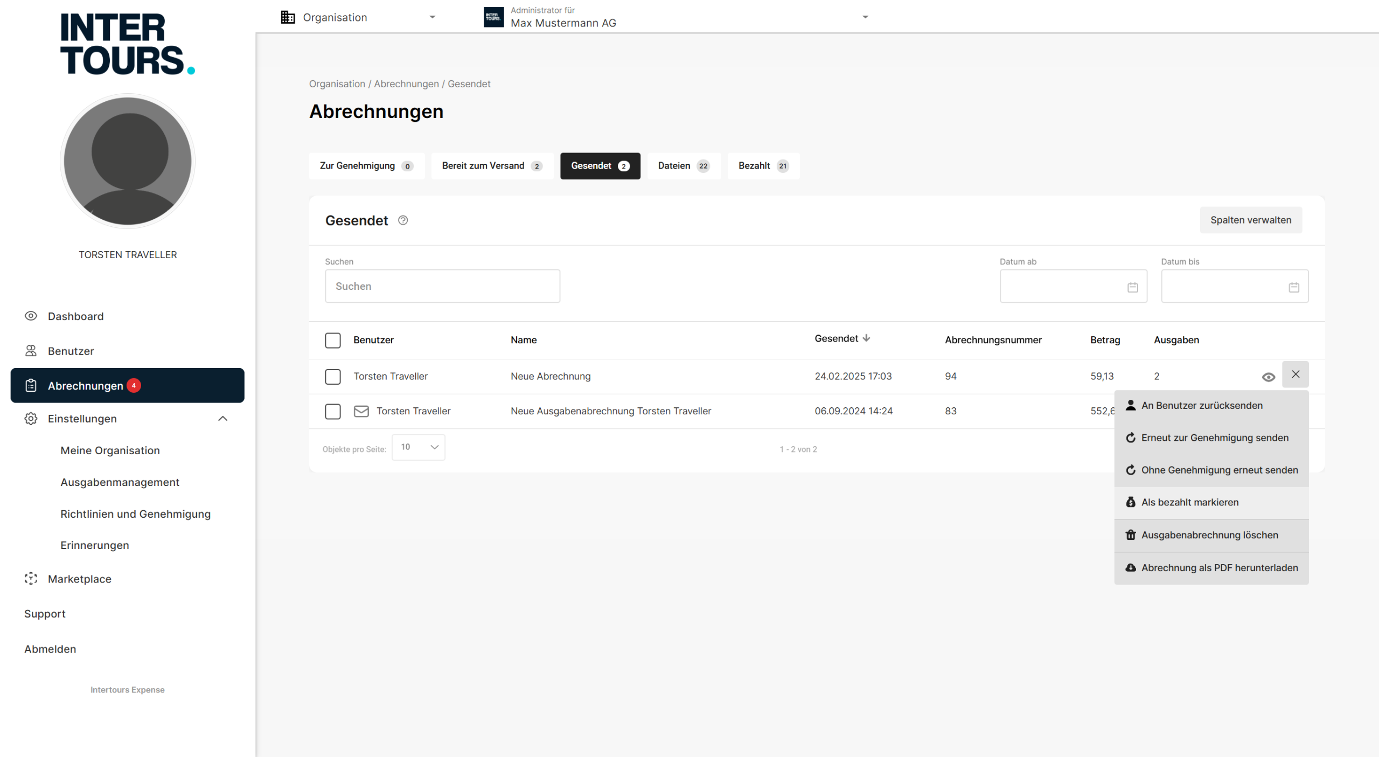Screen dimensions: 1379x757
Task: Click the envelope icon in the second row
Action: point(361,411)
